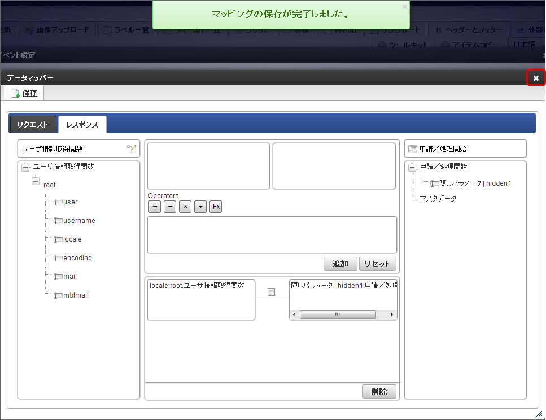Screen dimensions: 546x420
Task: Select 隠しパラメータ | hidden1 tree item
Action: pyautogui.click(x=475, y=183)
